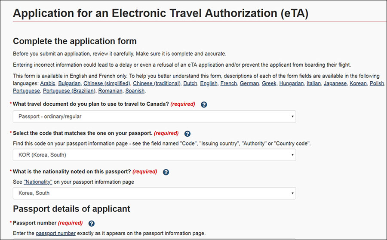Open help icon next to Passport number
Image resolution: width=387 pixels, height=240 pixels.
point(91,224)
